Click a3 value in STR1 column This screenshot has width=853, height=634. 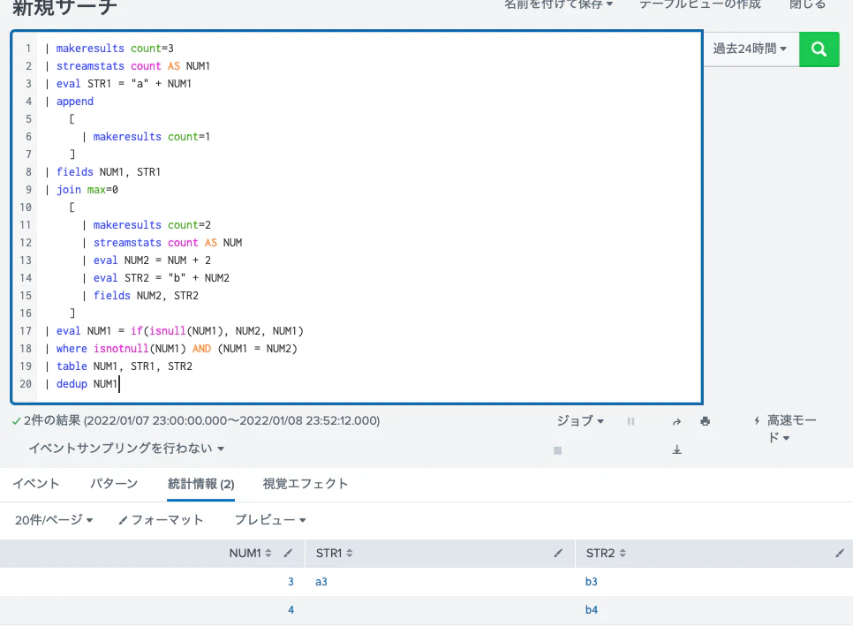click(x=321, y=582)
